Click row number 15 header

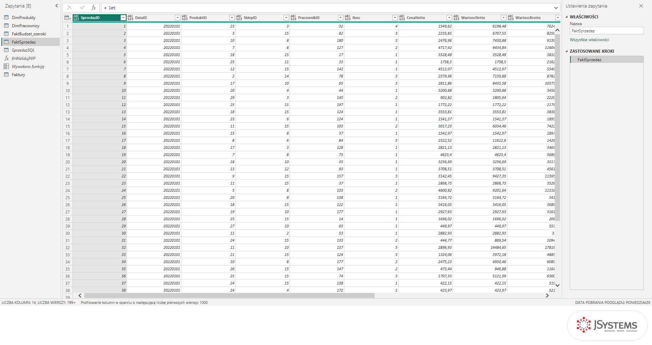68,126
